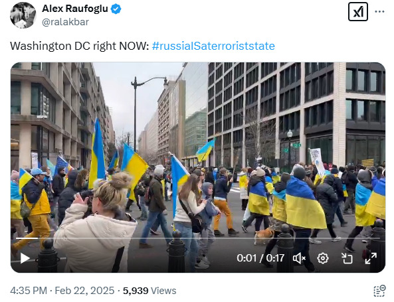Click the #russiaISaterroriststate hashtag
This screenshot has width=394, height=302.
click(x=213, y=46)
